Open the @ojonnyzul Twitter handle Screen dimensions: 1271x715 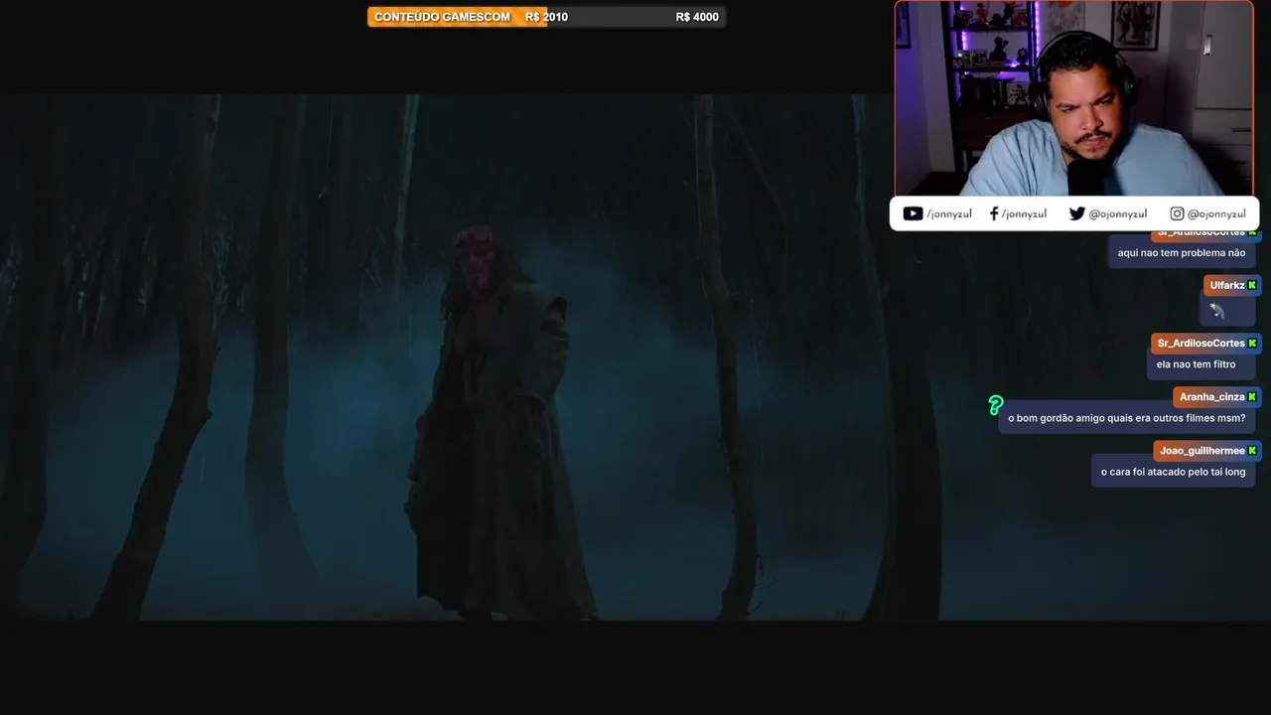1117,214
